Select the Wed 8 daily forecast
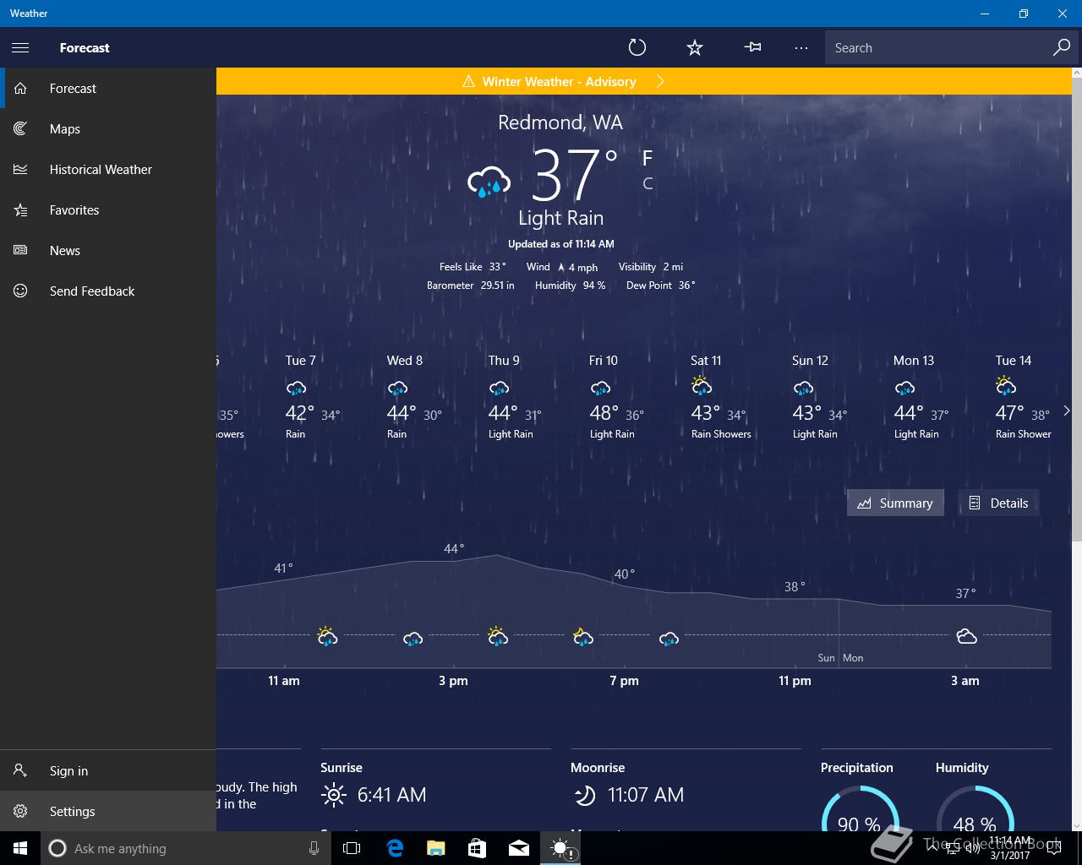1082x865 pixels. (414, 397)
